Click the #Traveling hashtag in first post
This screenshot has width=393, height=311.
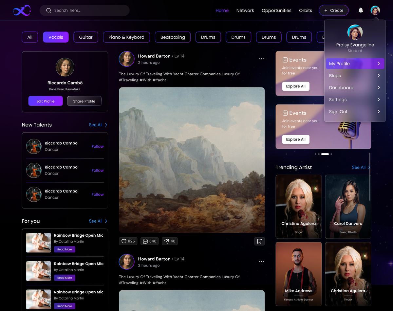(x=129, y=80)
